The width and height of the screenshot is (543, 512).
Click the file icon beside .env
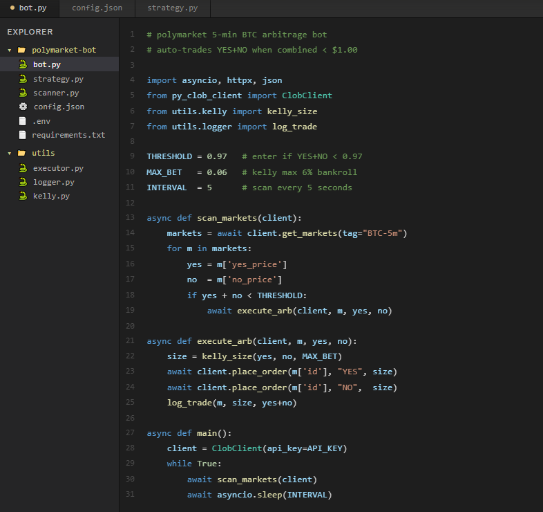click(x=23, y=121)
